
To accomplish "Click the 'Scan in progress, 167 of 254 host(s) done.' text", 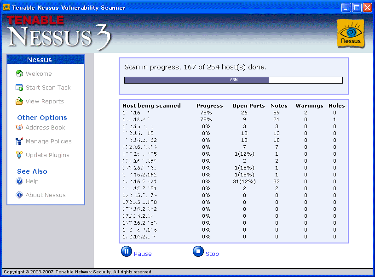I will [x=195, y=68].
